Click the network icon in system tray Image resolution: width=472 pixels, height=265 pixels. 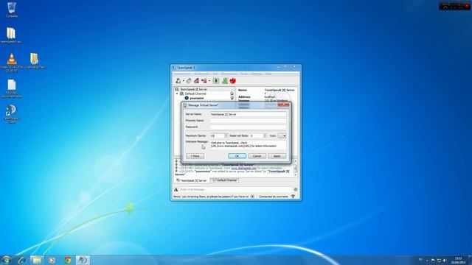click(x=439, y=260)
